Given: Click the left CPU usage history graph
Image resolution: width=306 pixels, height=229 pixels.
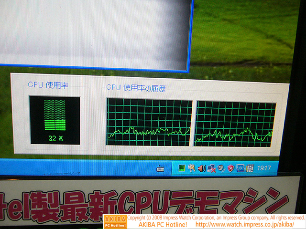Looking at the screenshot, I should click(149, 123).
